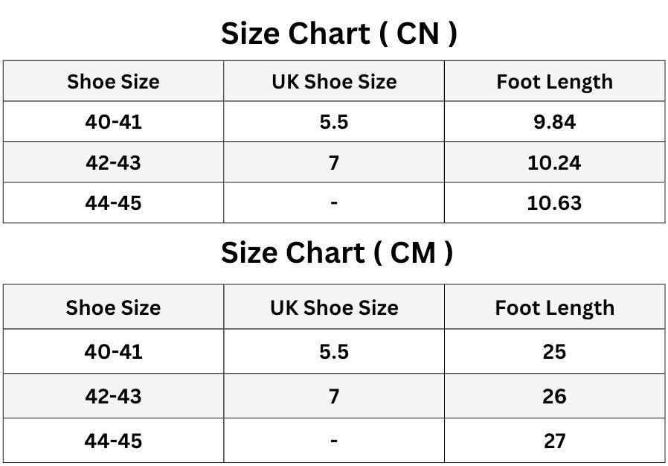Click the 10.24 foot length cell
Image resolution: width=668 pixels, height=466 pixels.
(555, 163)
